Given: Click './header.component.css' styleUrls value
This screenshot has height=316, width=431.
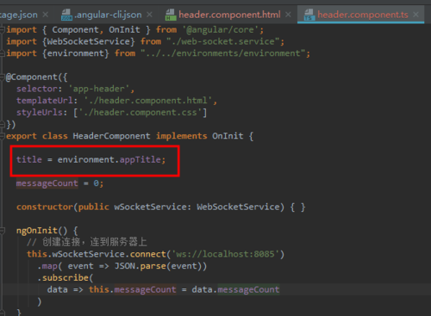Looking at the screenshot, I should click(141, 112).
